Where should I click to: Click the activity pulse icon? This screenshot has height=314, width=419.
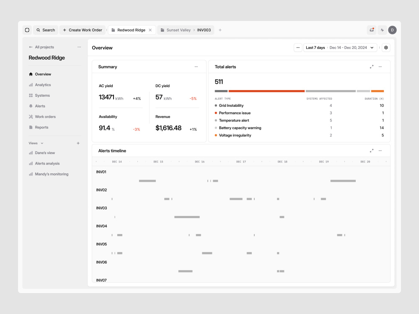point(382,30)
